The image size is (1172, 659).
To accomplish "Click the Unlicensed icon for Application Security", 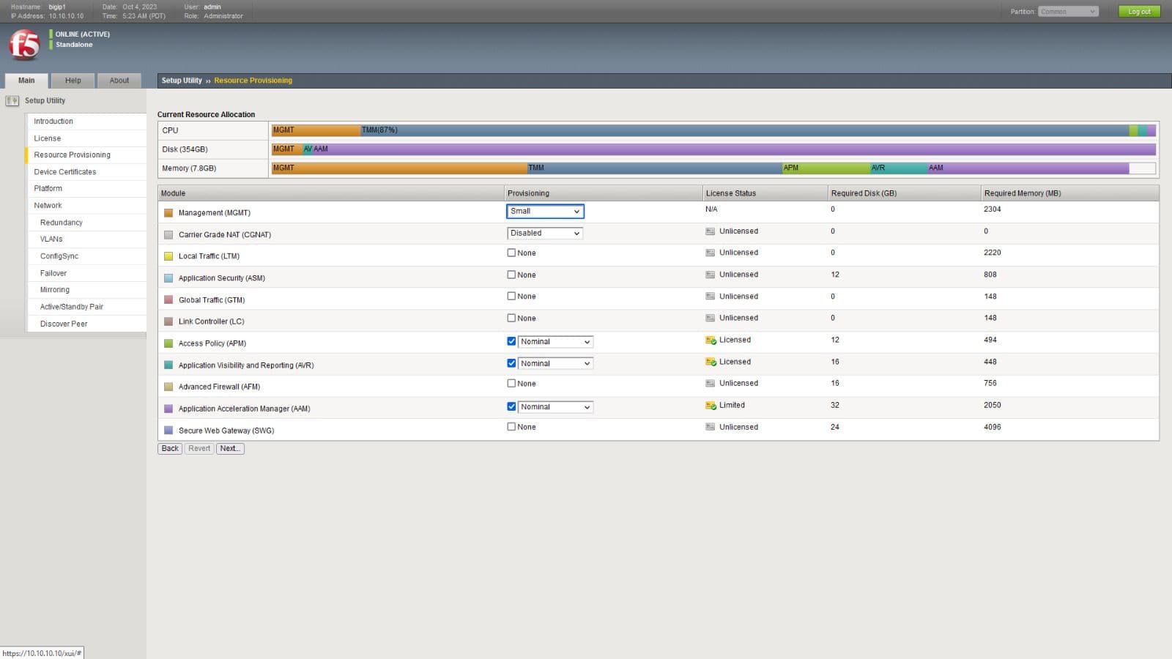I will coord(709,275).
